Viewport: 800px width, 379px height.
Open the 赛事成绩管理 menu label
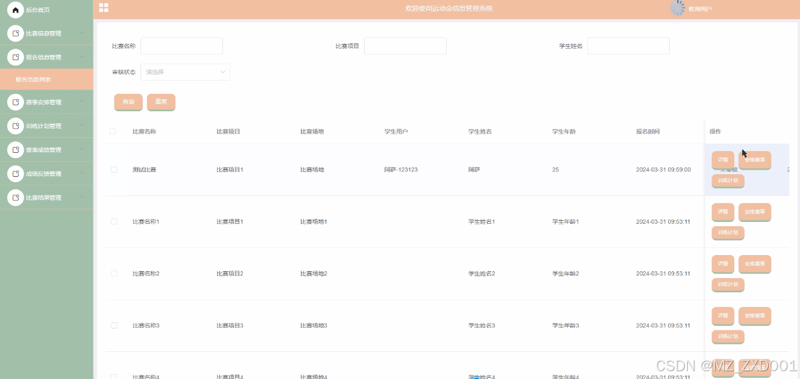(x=43, y=150)
